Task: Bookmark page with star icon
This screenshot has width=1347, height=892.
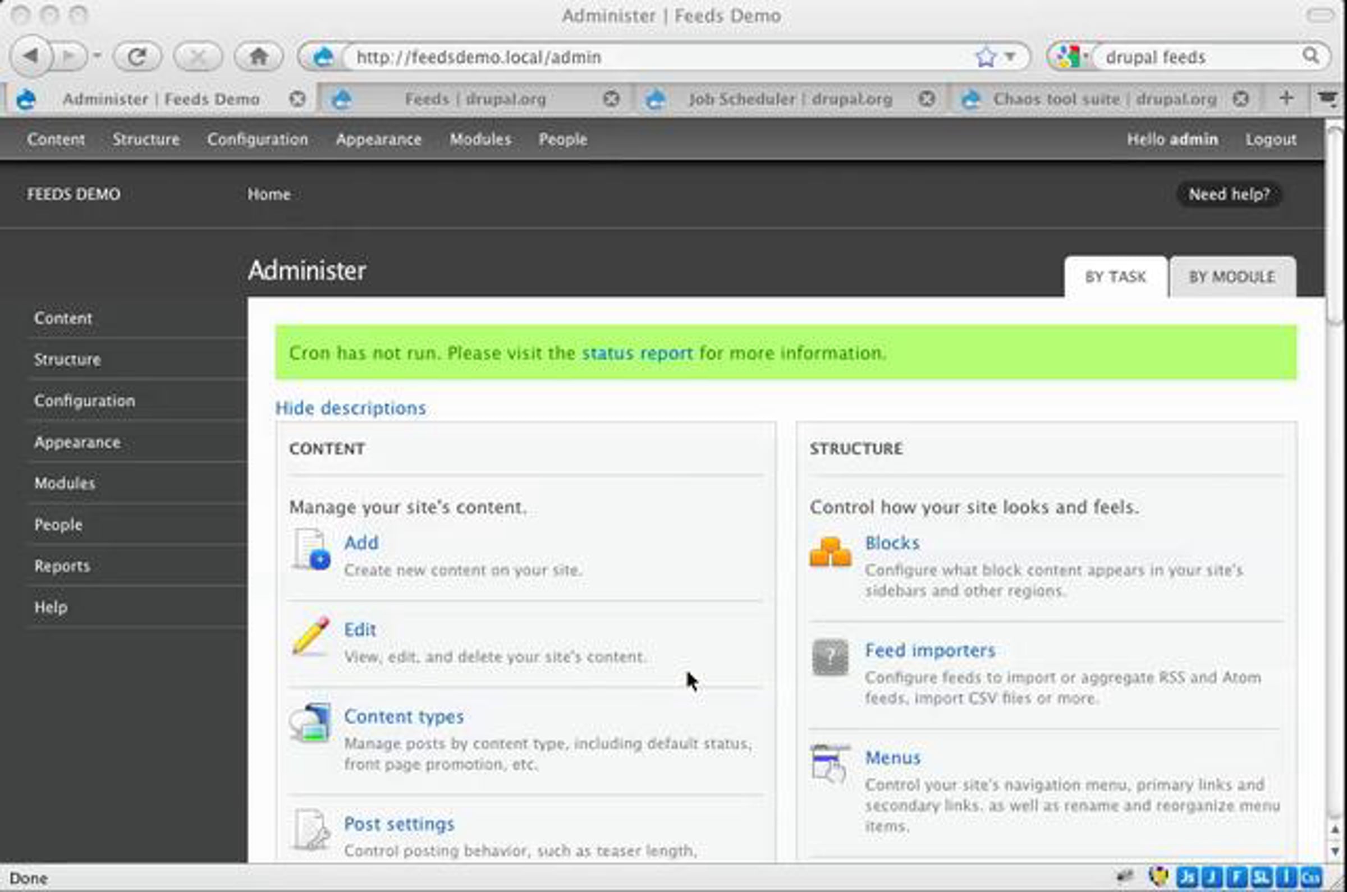Action: (x=985, y=57)
